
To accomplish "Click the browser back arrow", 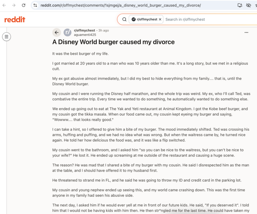I will click(x=4, y=5).
